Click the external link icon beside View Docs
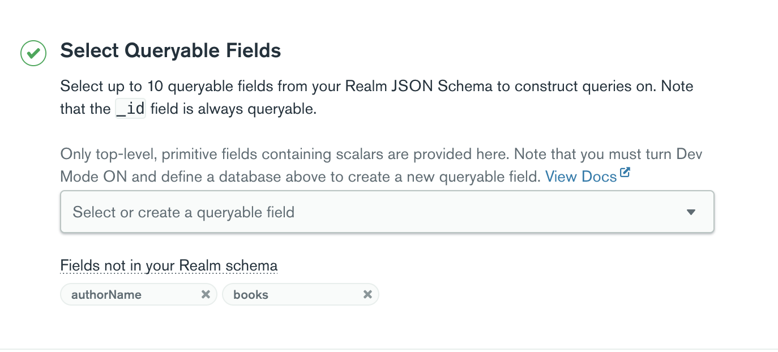Image resolution: width=778 pixels, height=352 pixels. [x=625, y=173]
